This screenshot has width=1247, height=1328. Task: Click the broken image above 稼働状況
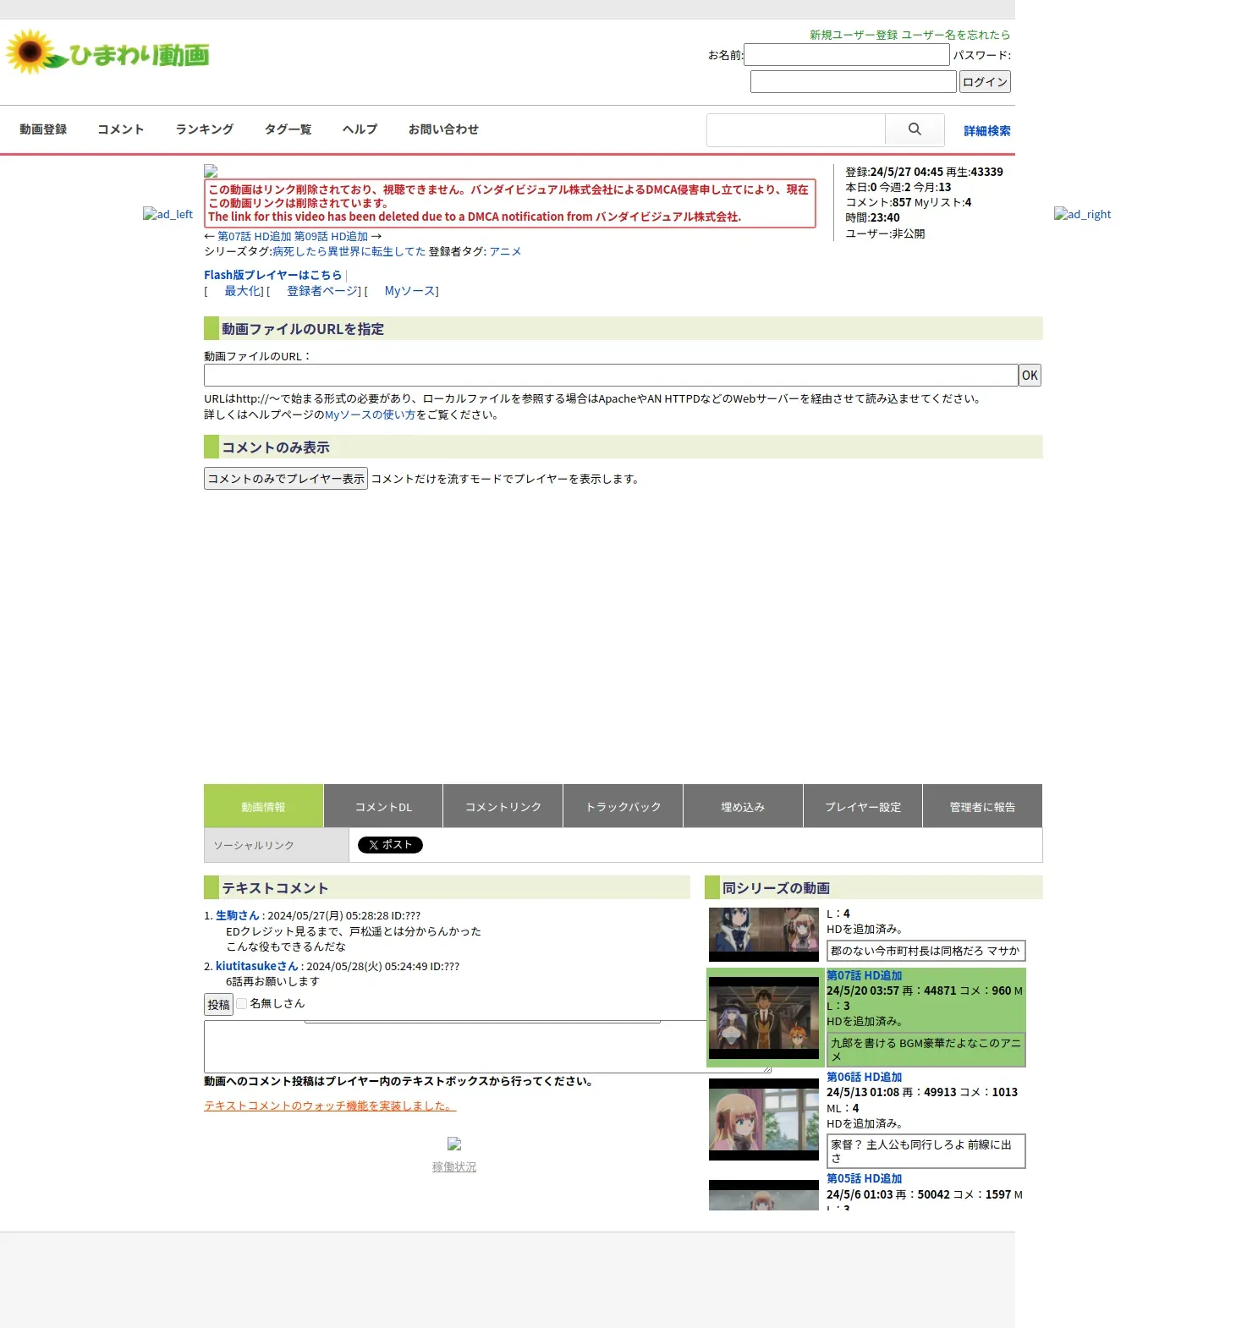(x=454, y=1144)
